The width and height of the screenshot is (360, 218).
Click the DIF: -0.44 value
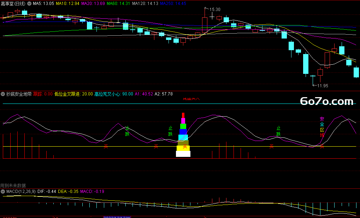[47, 192]
